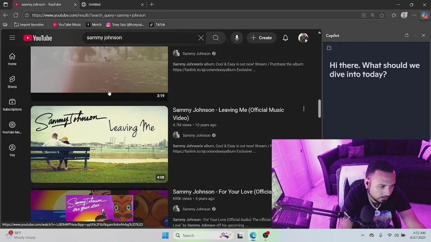Close the Untitled tab
431x242 pixels.
point(142,4)
